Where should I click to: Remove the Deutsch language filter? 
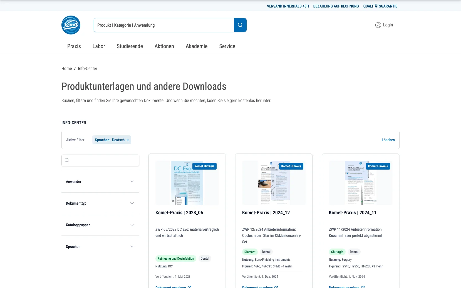pyautogui.click(x=128, y=140)
